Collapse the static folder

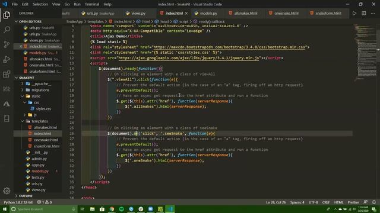click(x=36, y=96)
